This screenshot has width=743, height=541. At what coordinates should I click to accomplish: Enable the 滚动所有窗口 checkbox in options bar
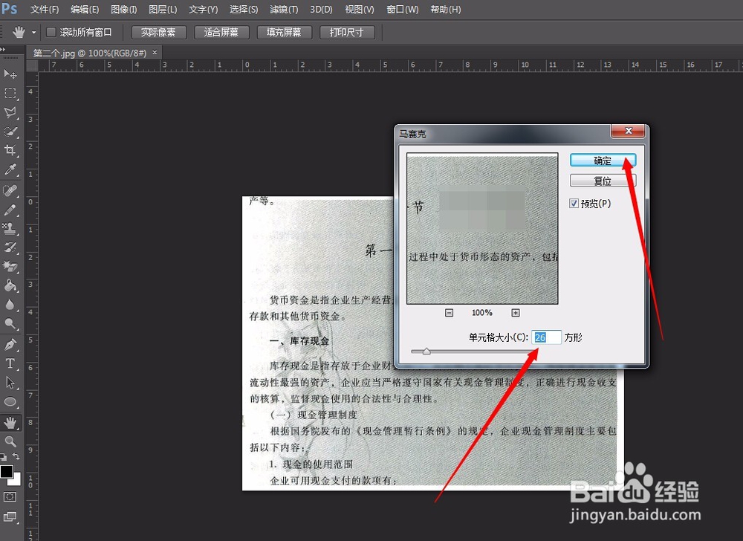[51, 32]
